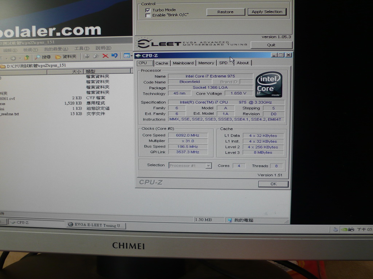Switch to the SPD tab in CPU-Z
The width and height of the screenshot is (373, 279).
[223, 63]
